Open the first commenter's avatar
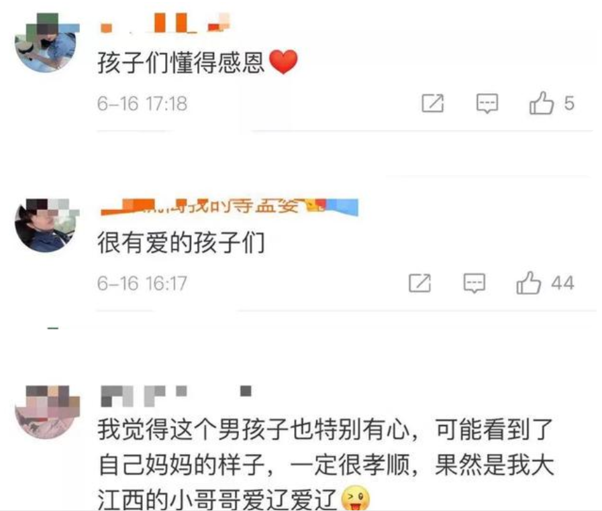This screenshot has width=602, height=511. pyautogui.click(x=47, y=42)
